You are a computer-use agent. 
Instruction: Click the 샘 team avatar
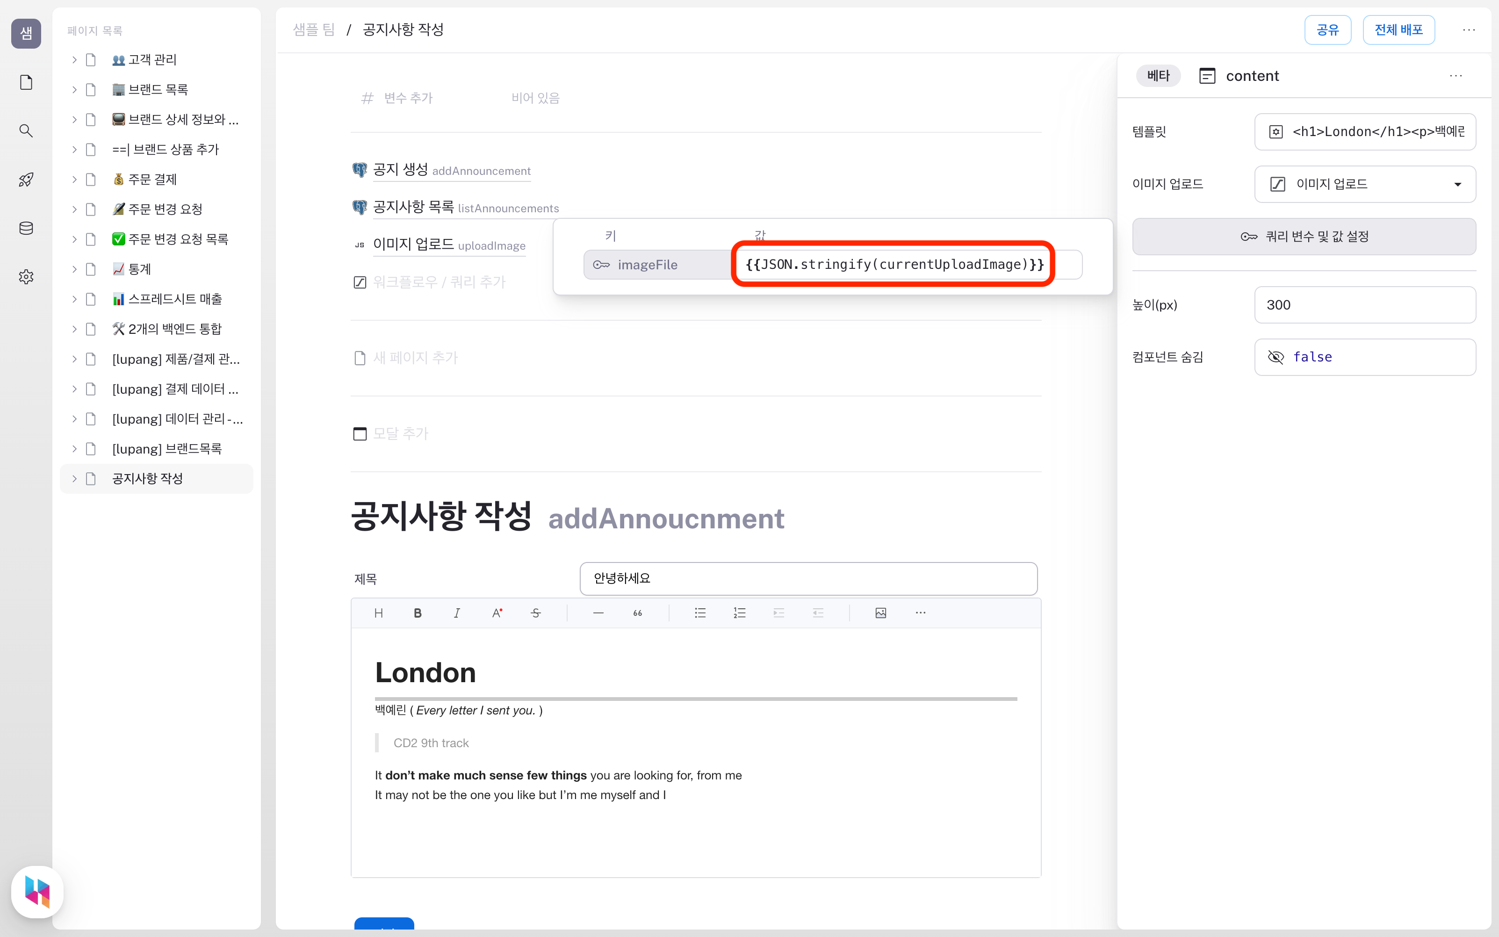(x=26, y=33)
